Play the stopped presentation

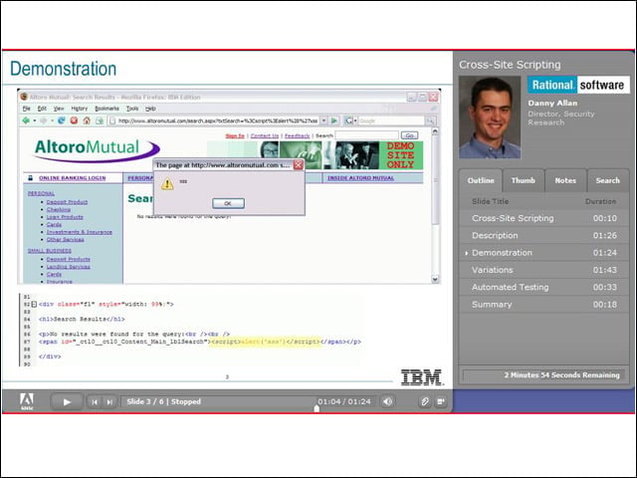pyautogui.click(x=67, y=402)
